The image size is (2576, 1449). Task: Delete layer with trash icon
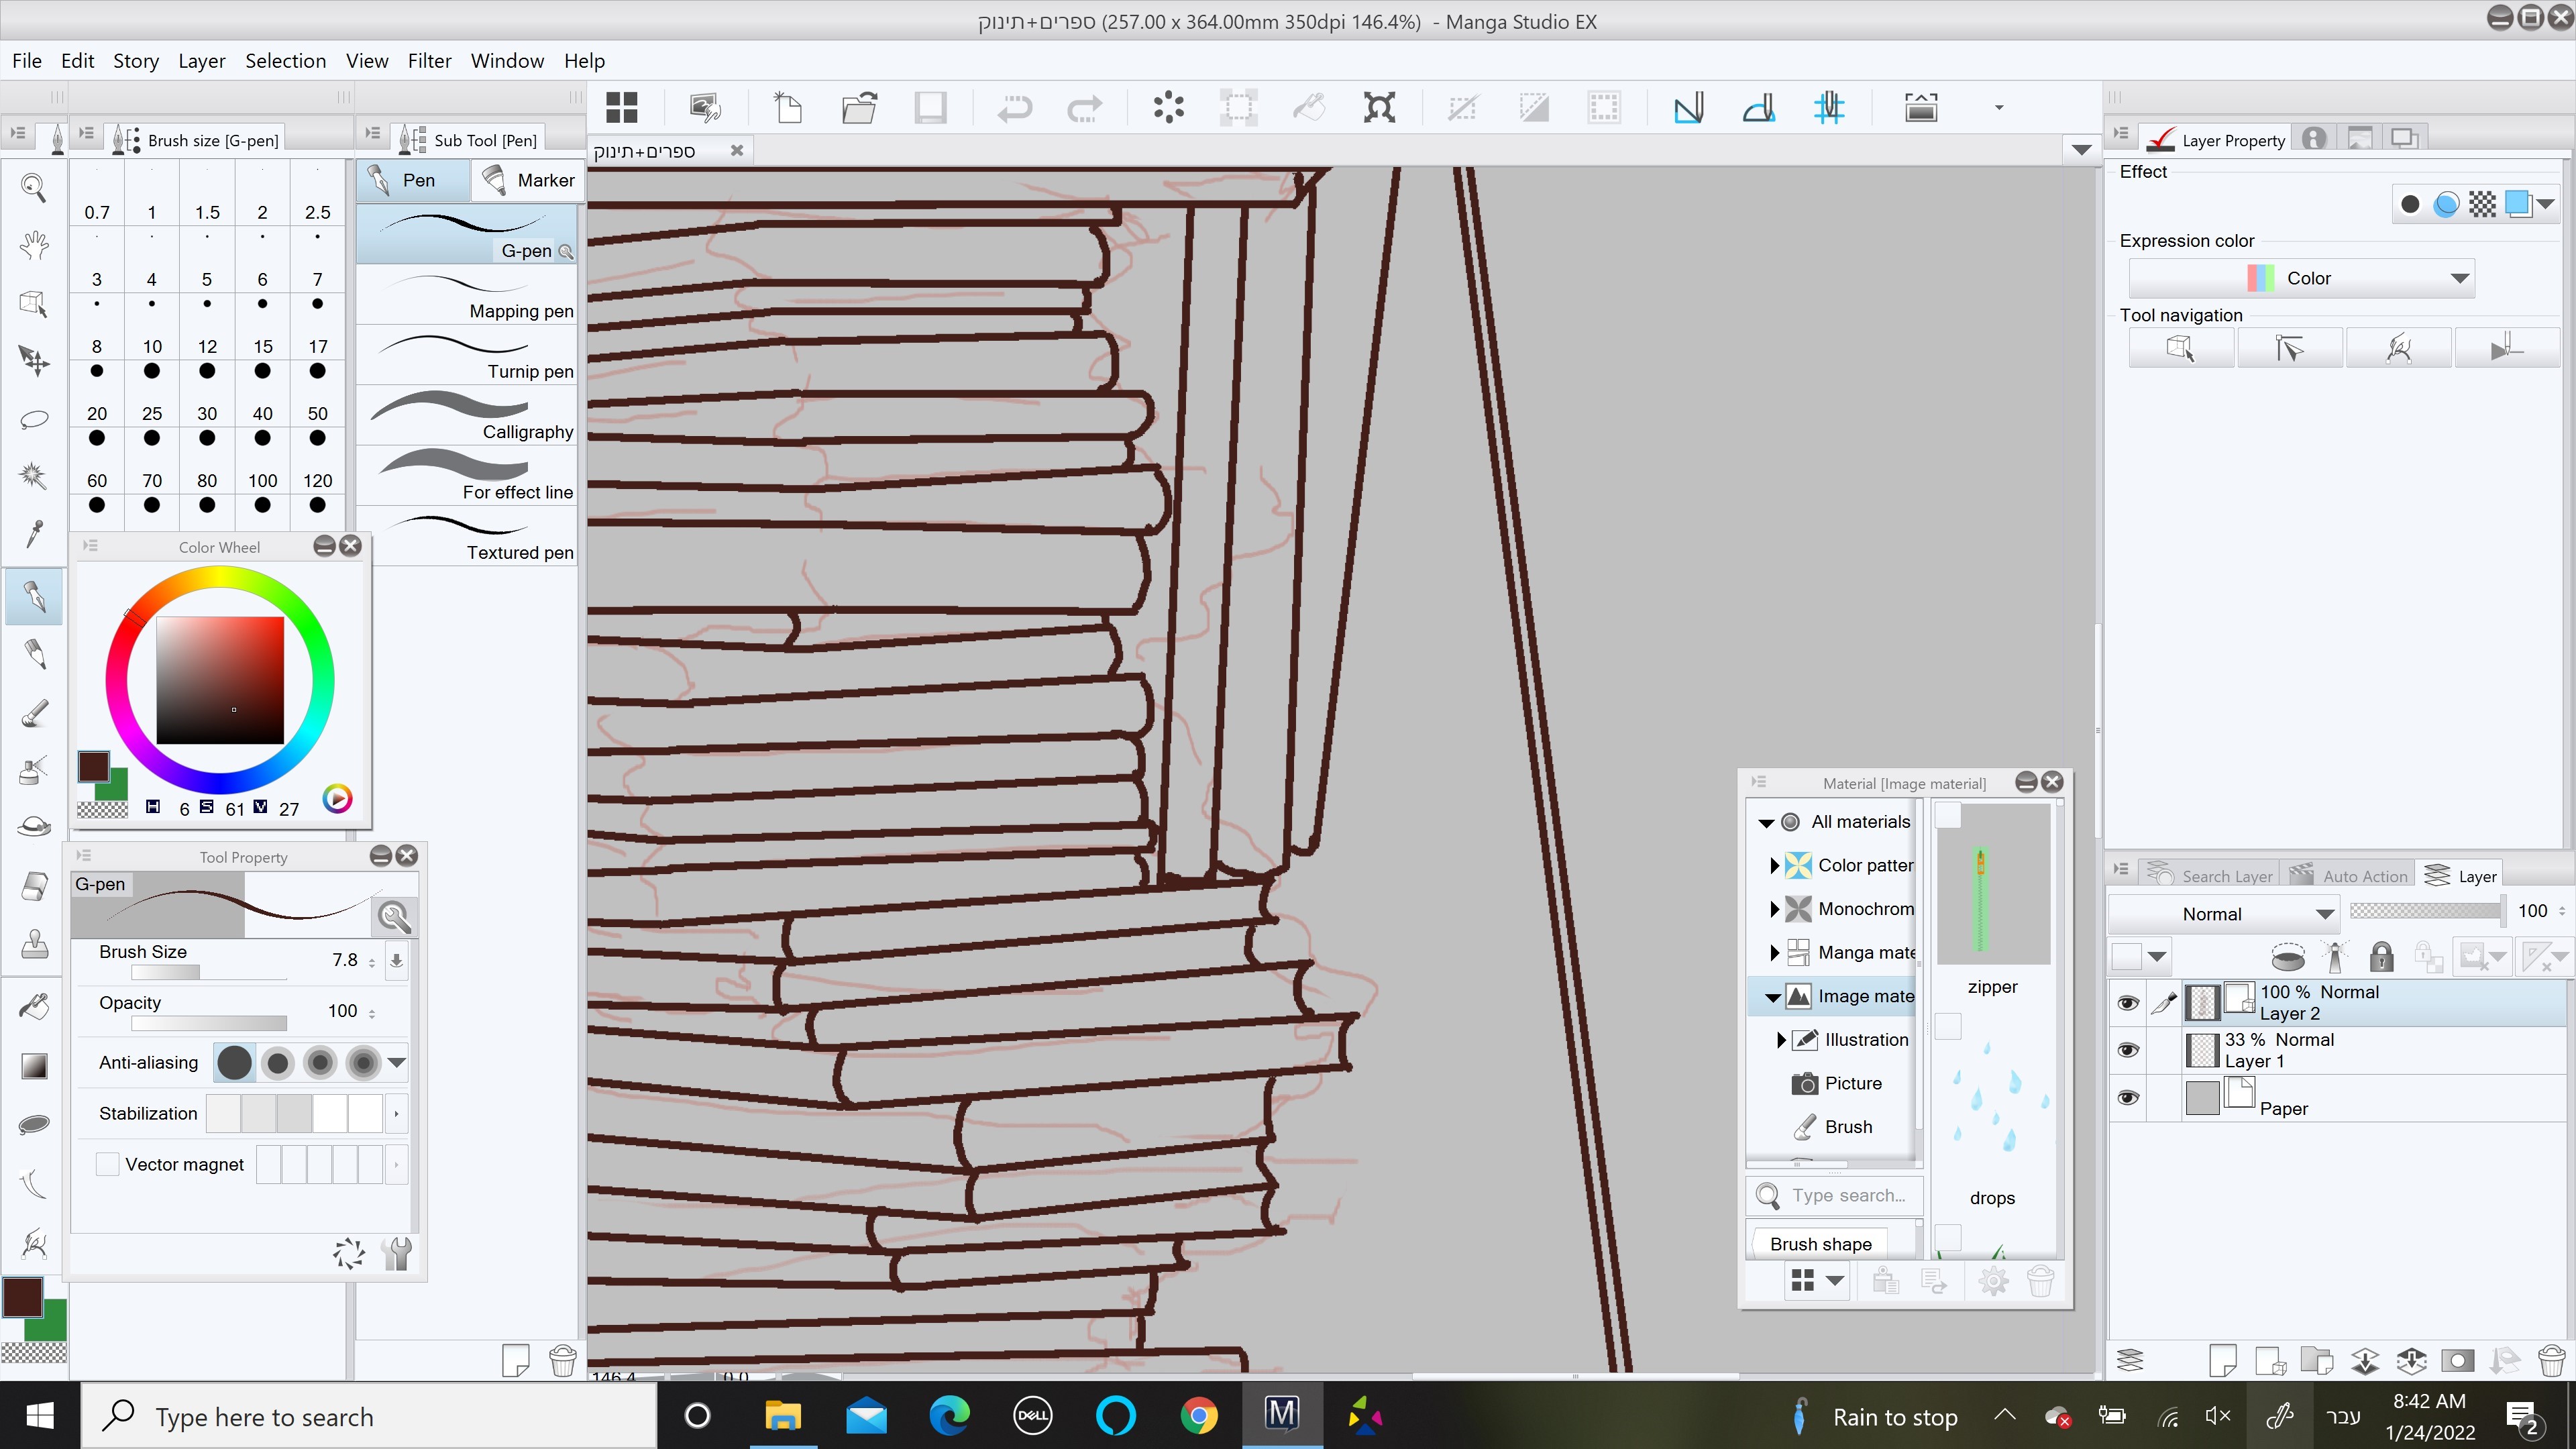[x=2551, y=1361]
